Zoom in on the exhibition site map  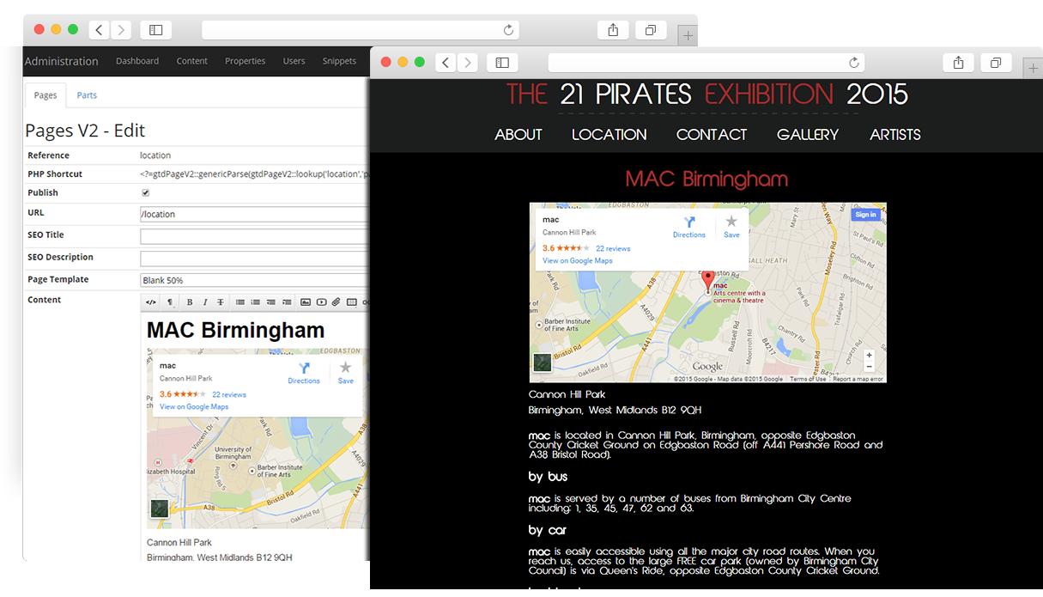coord(869,355)
